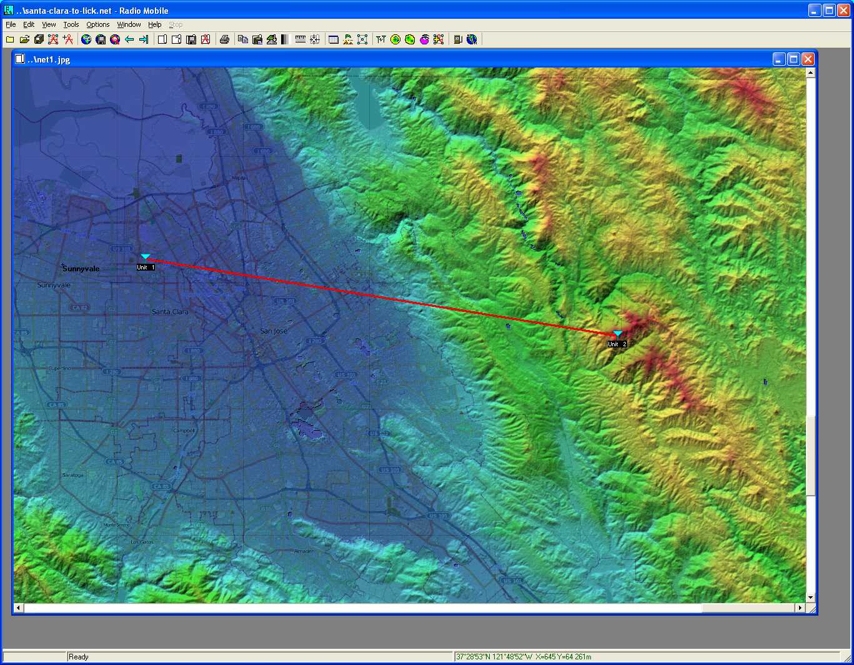The width and height of the screenshot is (854, 665).
Task: Open the File menu
Action: pos(11,24)
